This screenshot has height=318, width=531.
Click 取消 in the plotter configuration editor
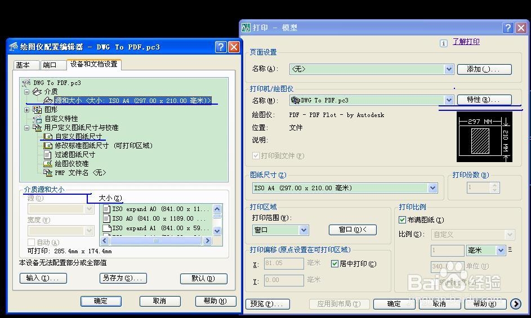click(160, 301)
